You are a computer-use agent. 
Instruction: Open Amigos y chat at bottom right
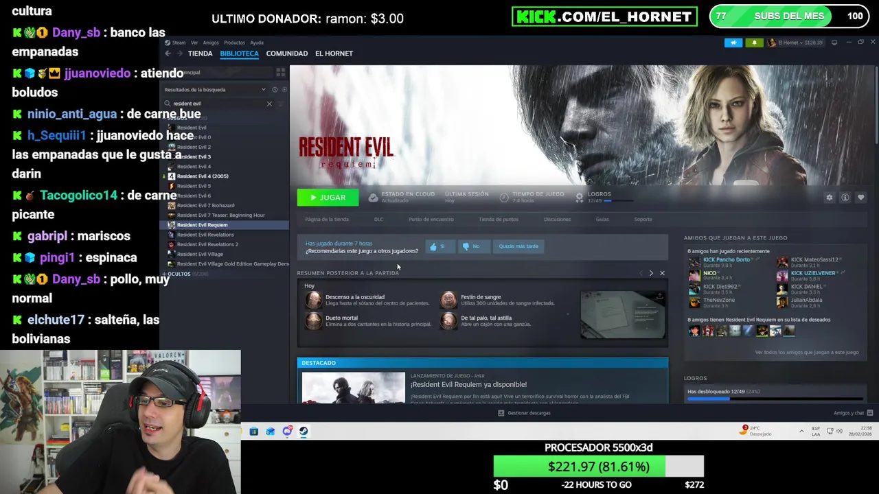[852, 413]
